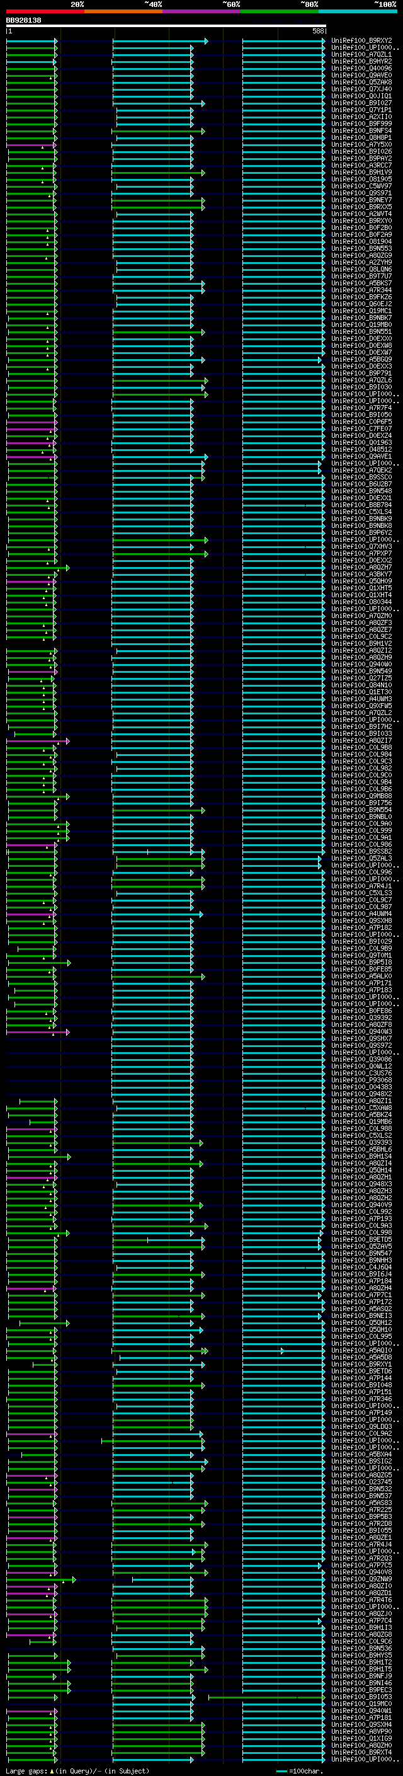Viewport: 403px width, 1776px height.
Task: Click hit label UniRef100_A7R344
Action: point(361,290)
